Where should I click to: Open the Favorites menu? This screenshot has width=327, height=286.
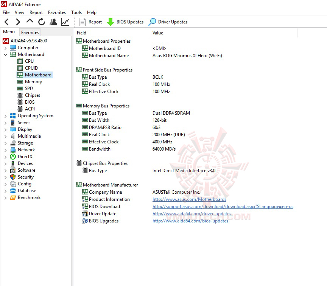click(x=57, y=12)
